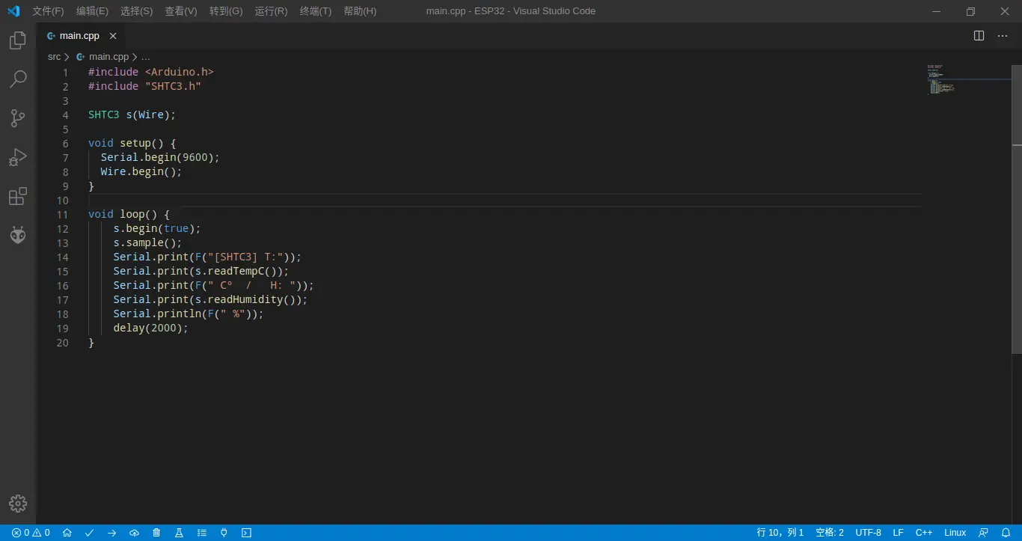Close the main.cpp editor tab
This screenshot has width=1022, height=541.
[113, 36]
